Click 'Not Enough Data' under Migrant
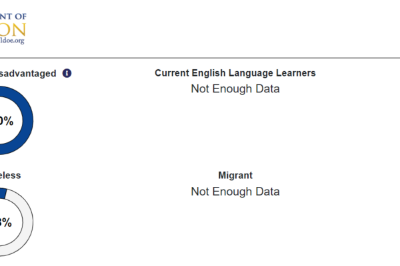 [x=235, y=192]
